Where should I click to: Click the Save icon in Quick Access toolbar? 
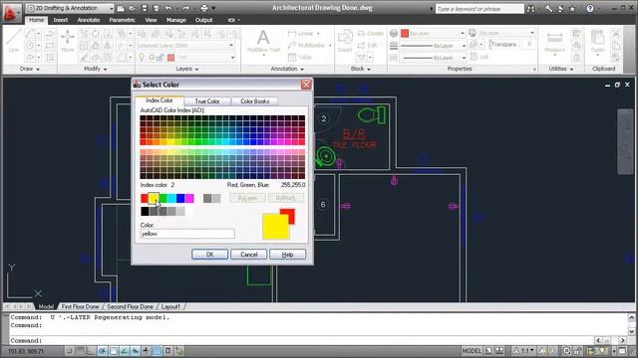click(x=145, y=8)
